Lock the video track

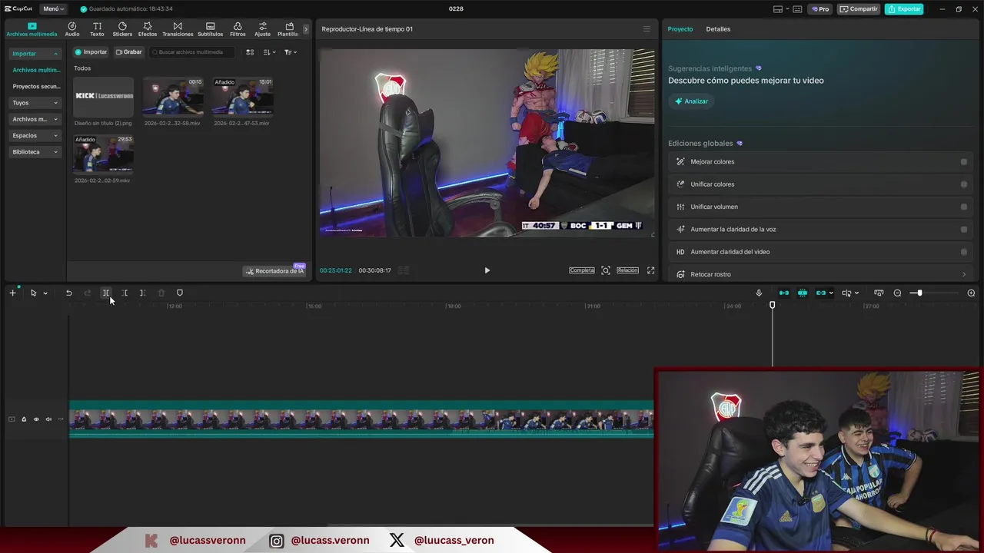(24, 419)
